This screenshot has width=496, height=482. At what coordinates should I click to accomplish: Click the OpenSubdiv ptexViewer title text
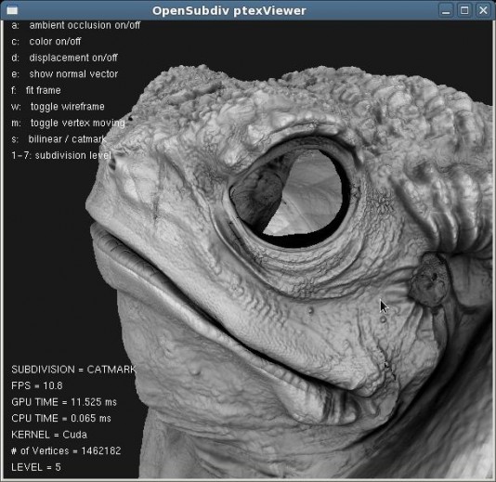229,11
